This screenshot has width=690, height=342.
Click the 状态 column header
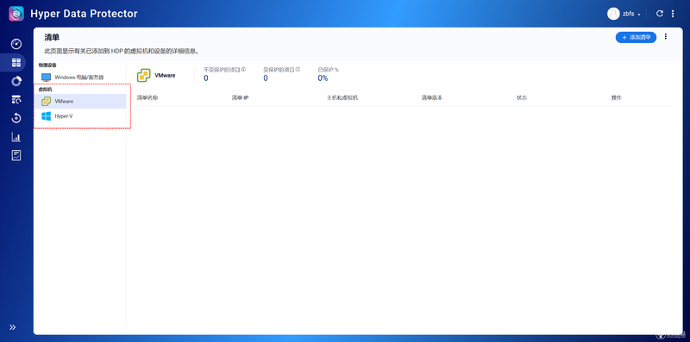click(x=522, y=97)
